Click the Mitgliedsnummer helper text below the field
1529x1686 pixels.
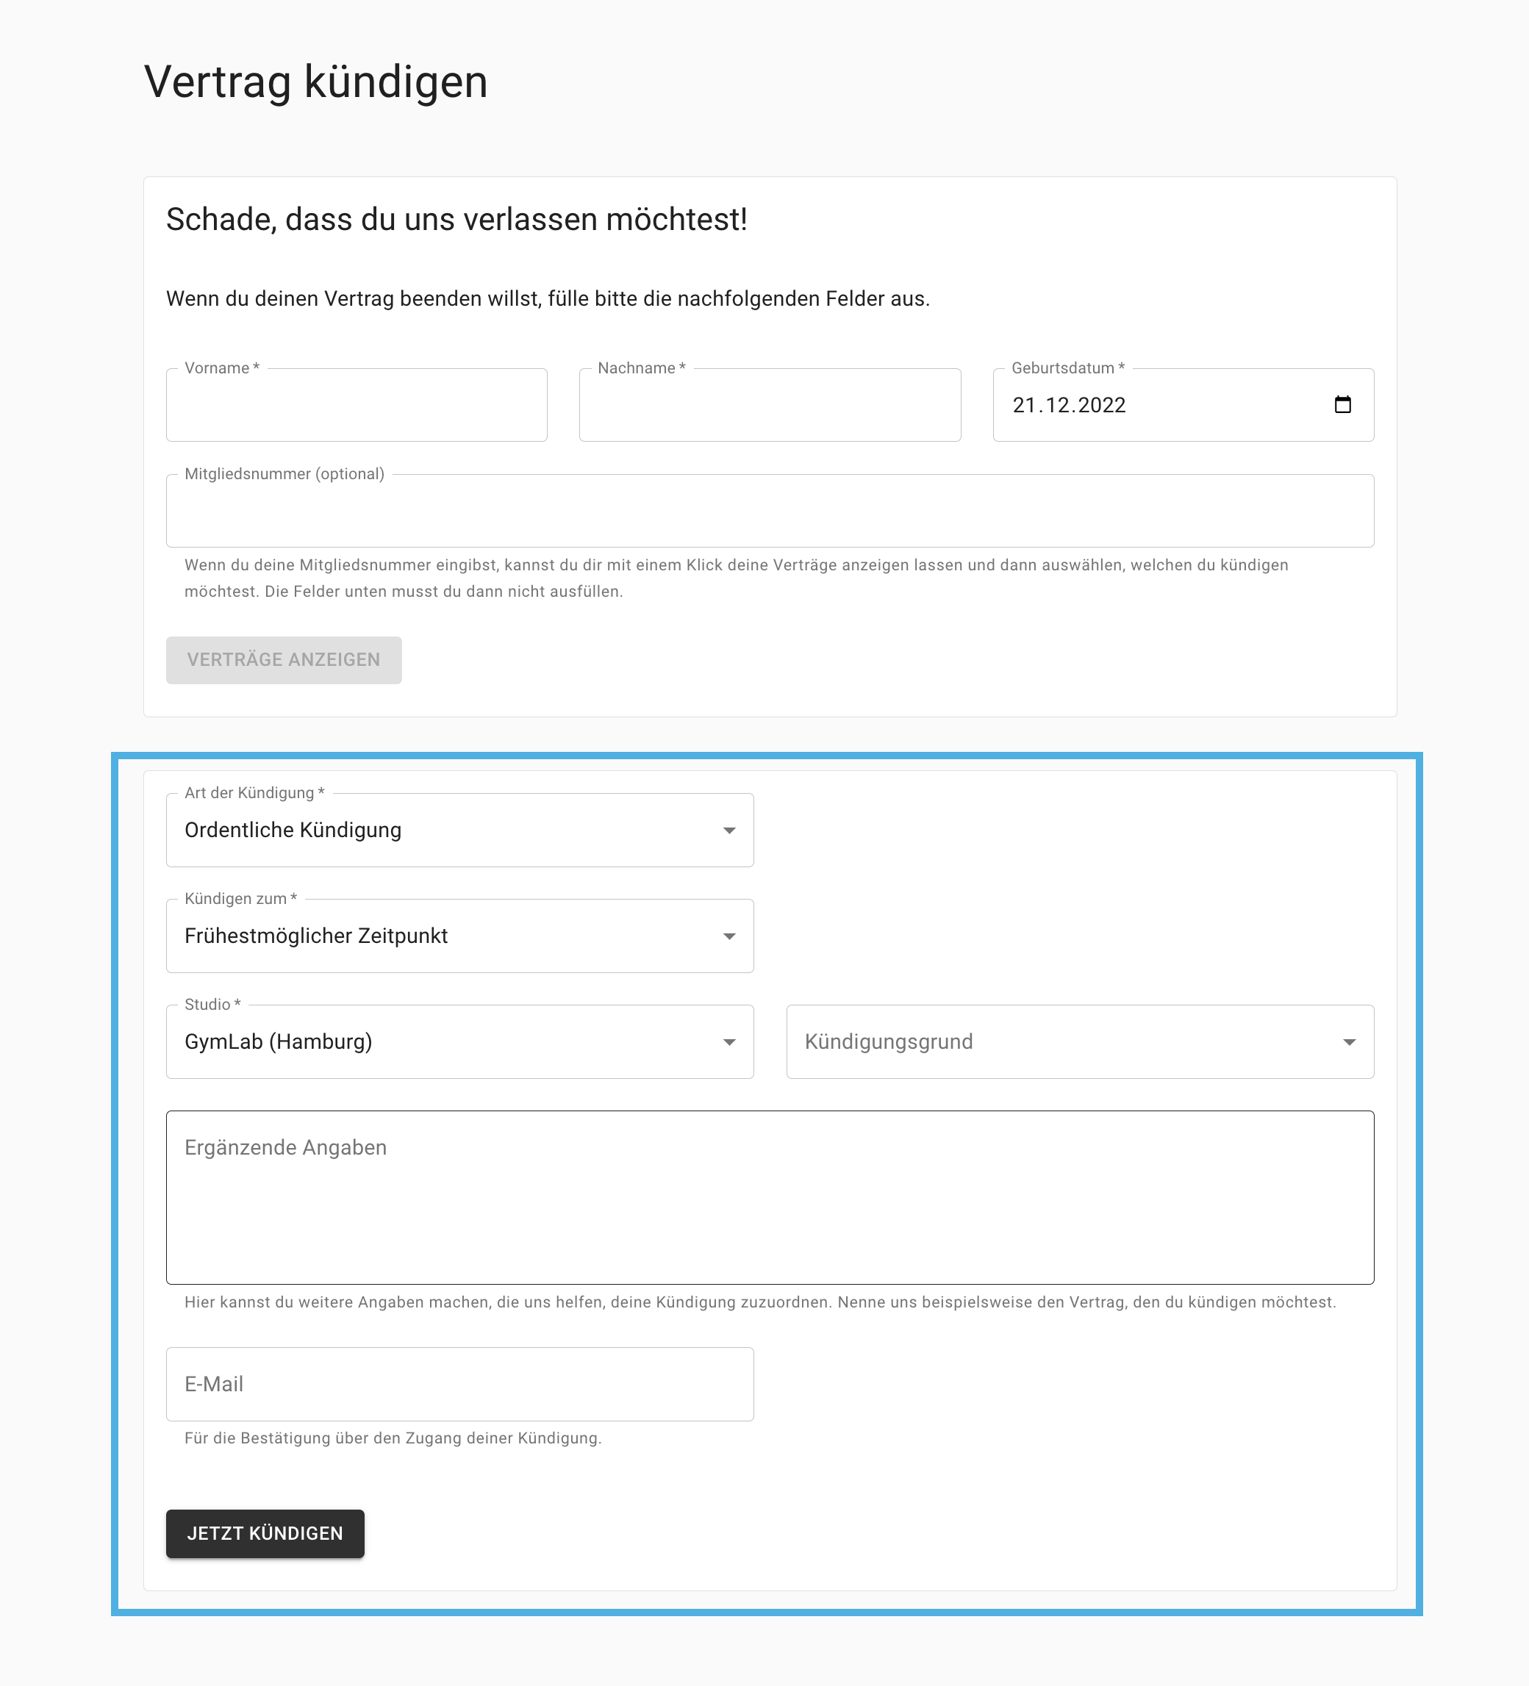pyautogui.click(x=736, y=578)
